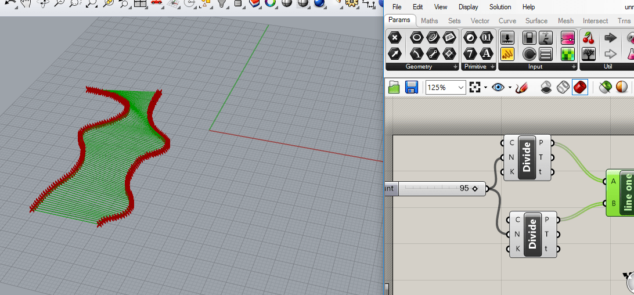Add the Cherry Picker util component
This screenshot has width=634, height=295.
pos(589,38)
